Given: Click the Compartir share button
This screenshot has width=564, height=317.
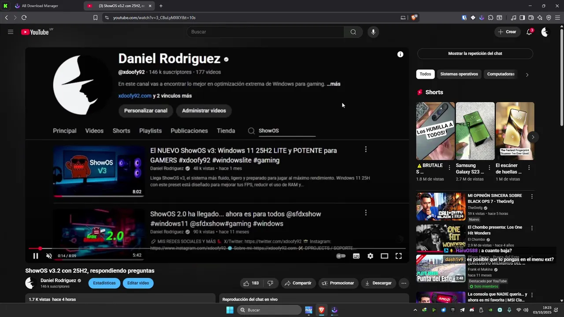Looking at the screenshot, I should click(298, 283).
